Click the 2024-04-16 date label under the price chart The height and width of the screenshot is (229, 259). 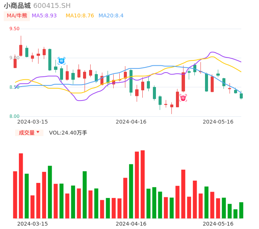coord(131,122)
